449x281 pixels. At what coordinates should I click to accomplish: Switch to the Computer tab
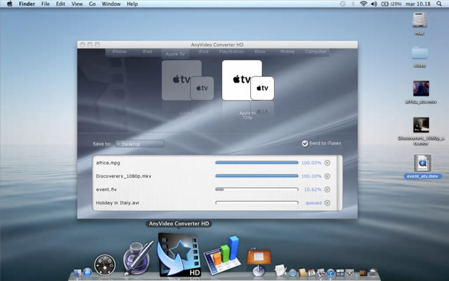pos(315,52)
